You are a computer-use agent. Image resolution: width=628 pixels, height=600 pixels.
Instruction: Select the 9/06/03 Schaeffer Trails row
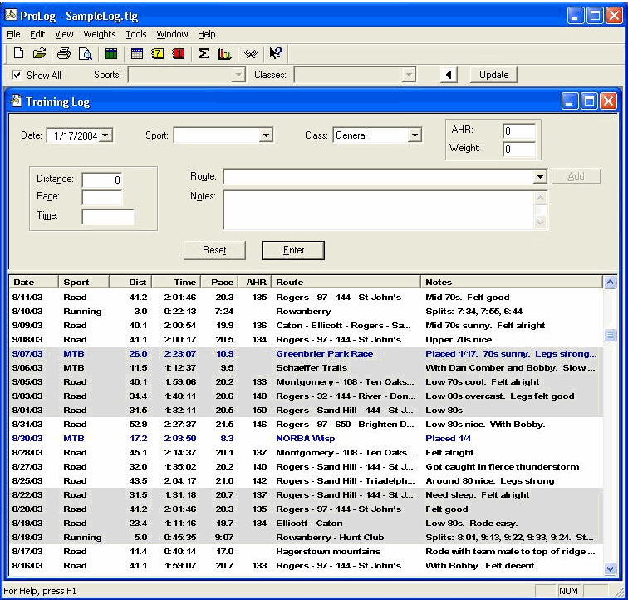pyautogui.click(x=306, y=368)
